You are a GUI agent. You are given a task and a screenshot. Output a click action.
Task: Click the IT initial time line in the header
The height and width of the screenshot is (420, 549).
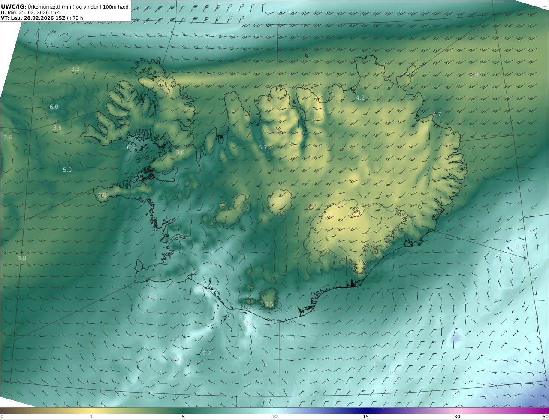(30, 12)
